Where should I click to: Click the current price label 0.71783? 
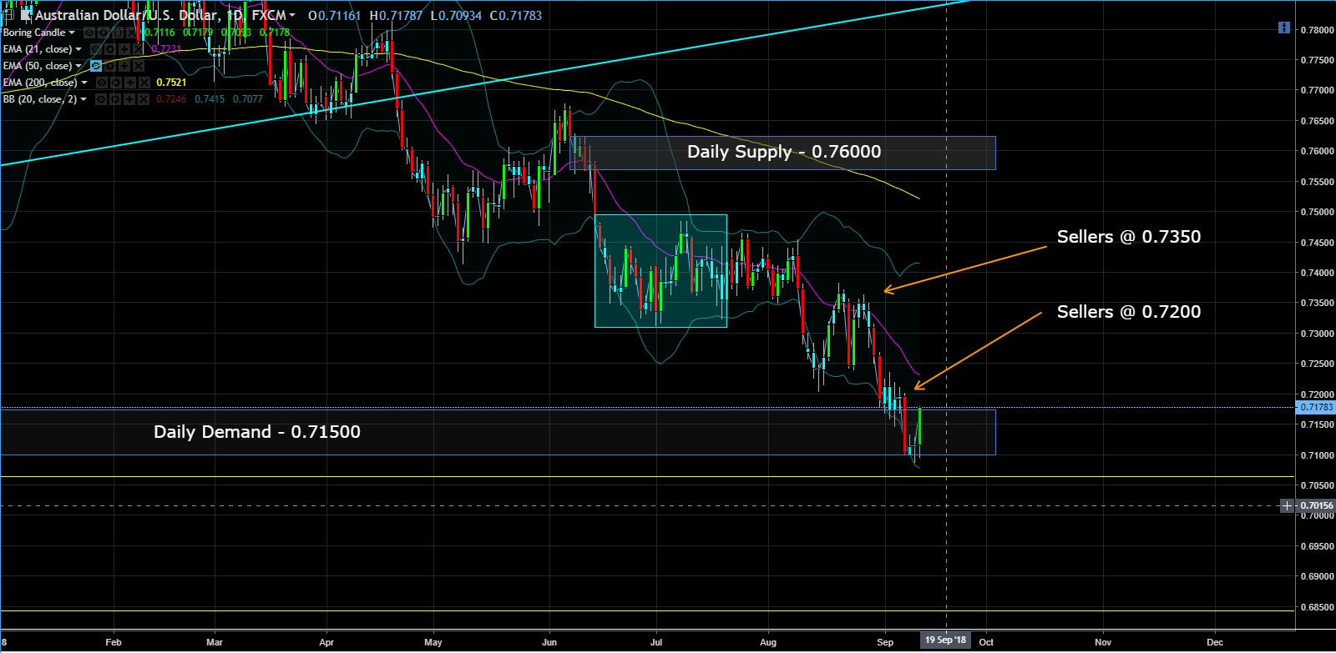point(1316,407)
